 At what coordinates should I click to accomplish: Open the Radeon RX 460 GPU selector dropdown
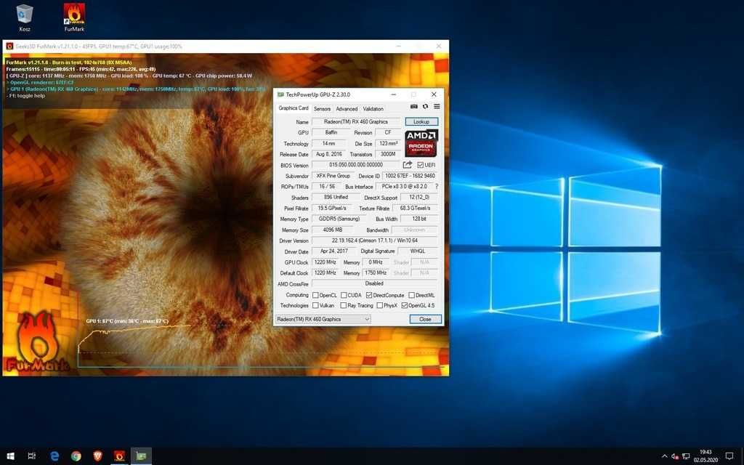323,320
